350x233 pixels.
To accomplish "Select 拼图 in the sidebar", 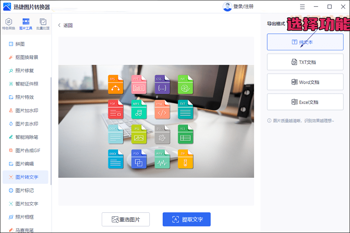I will tap(25, 44).
